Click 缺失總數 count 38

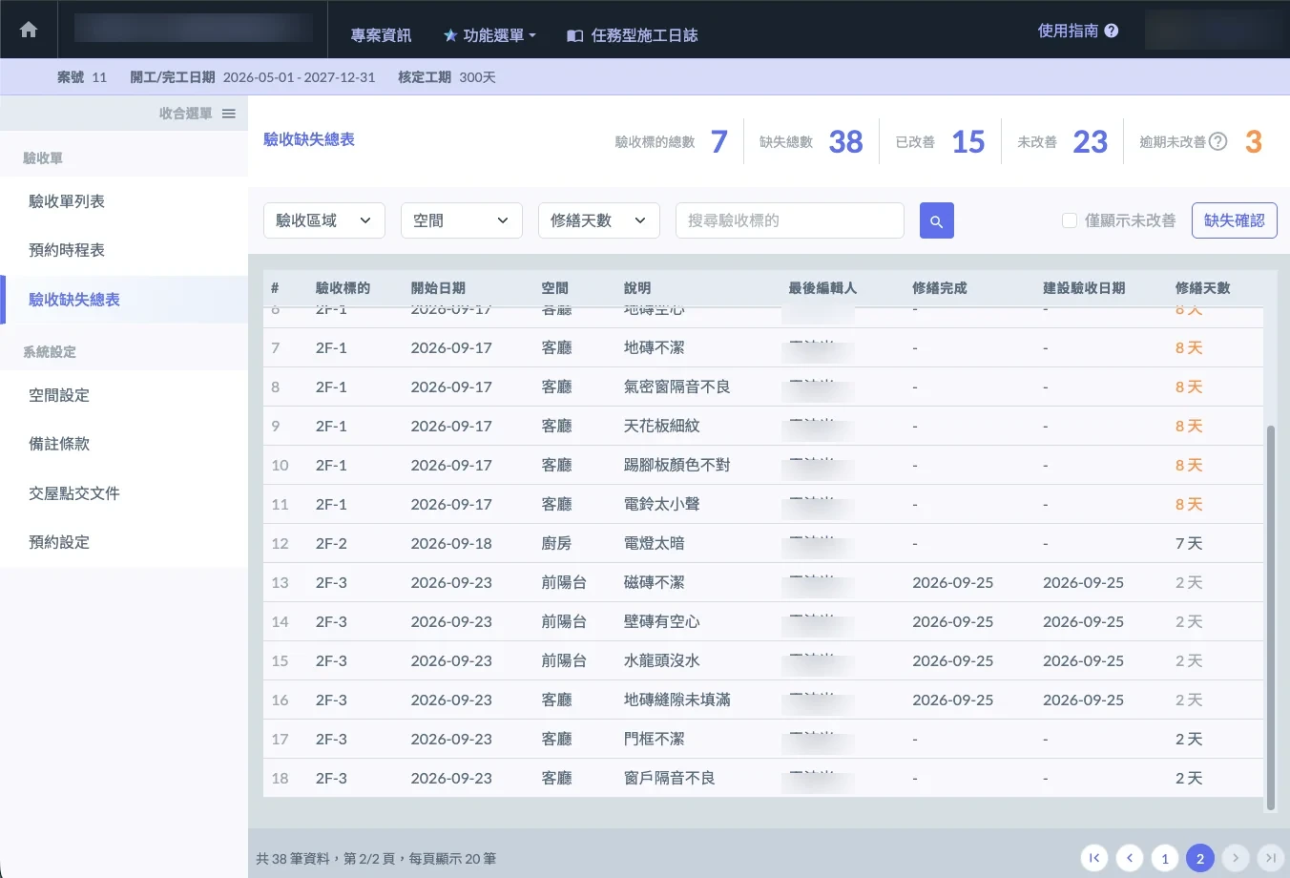tap(845, 142)
